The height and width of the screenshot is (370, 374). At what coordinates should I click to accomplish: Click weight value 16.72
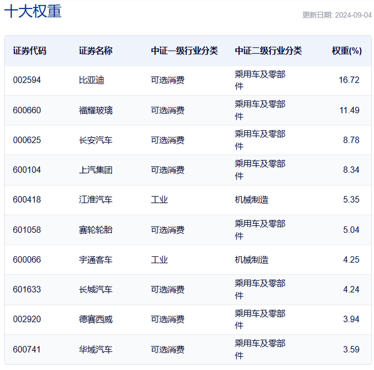click(x=349, y=80)
